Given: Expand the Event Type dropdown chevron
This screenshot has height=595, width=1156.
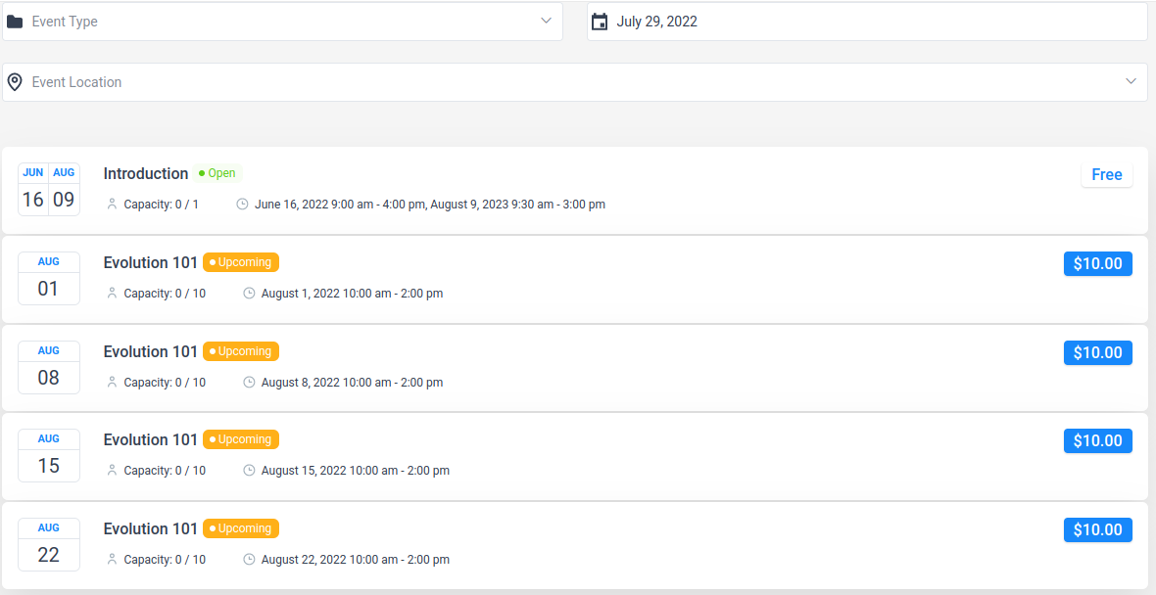Looking at the screenshot, I should coord(547,22).
